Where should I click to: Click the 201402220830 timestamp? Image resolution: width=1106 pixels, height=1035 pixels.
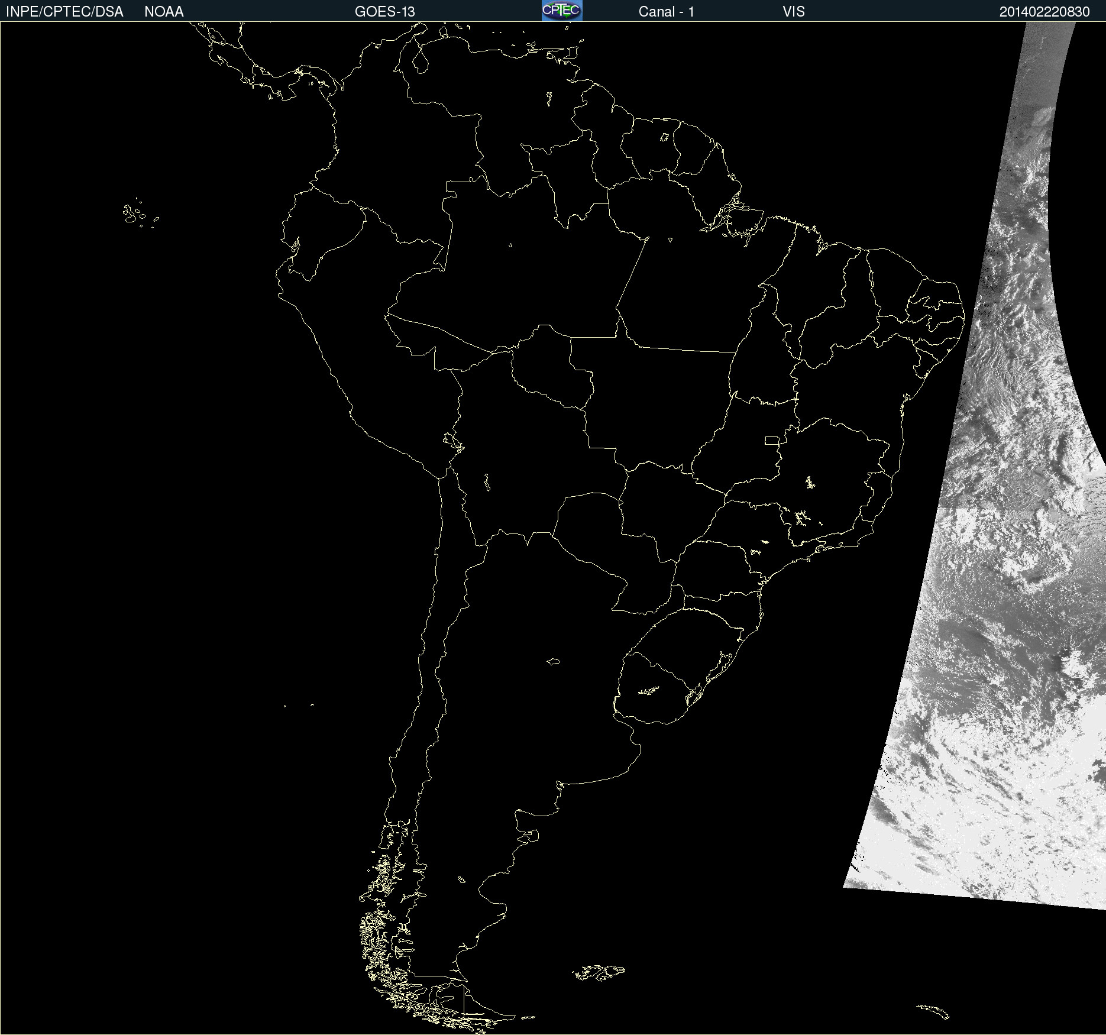coord(1044,12)
